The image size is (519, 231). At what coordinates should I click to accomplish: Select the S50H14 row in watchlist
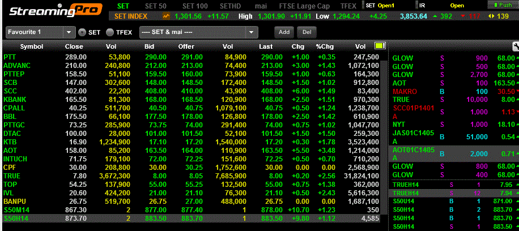pyautogui.click(x=191, y=219)
